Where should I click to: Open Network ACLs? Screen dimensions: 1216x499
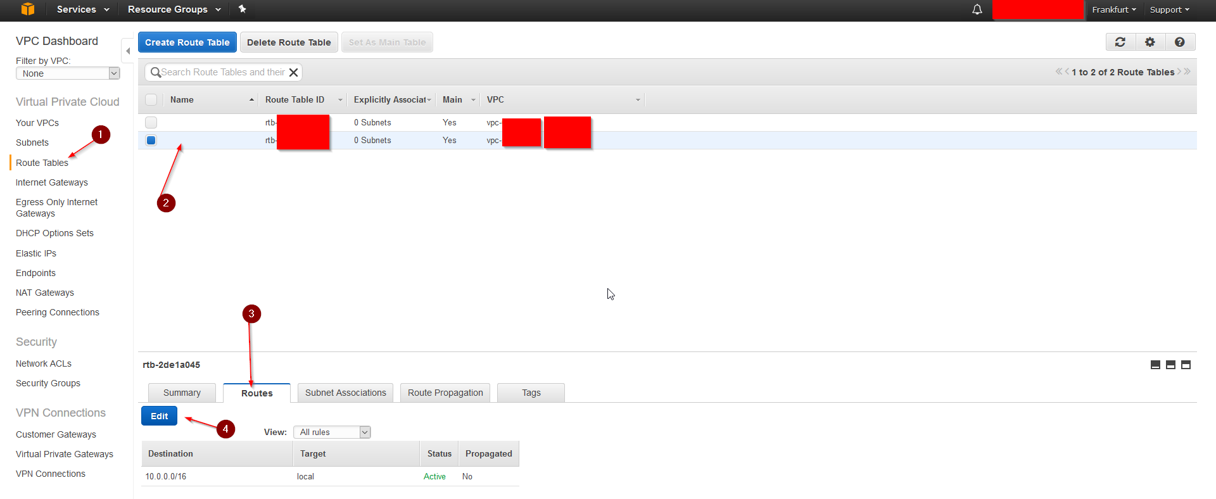click(44, 363)
